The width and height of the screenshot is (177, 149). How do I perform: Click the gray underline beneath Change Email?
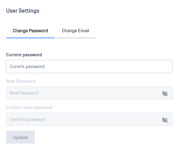76,38
